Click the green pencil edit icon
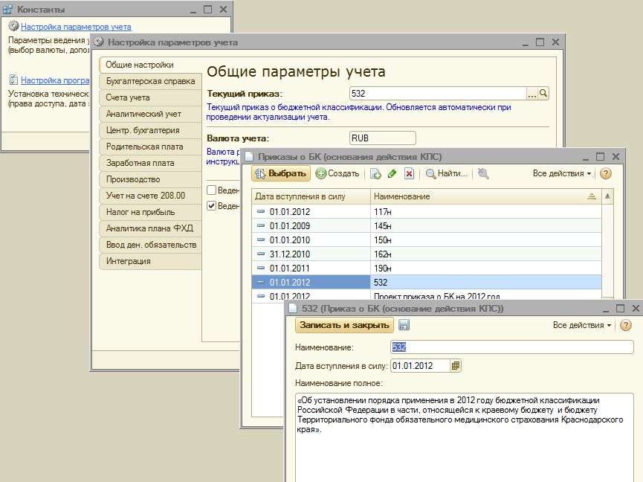This screenshot has width=643, height=482. point(392,173)
